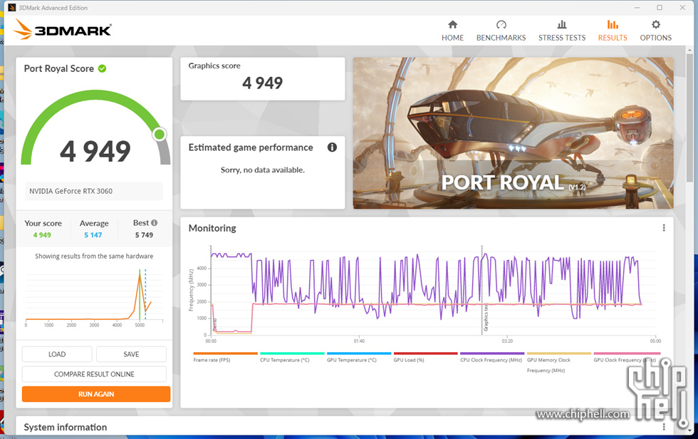Viewport: 698px width, 439px height.
Task: Open the Home tab
Action: click(452, 31)
